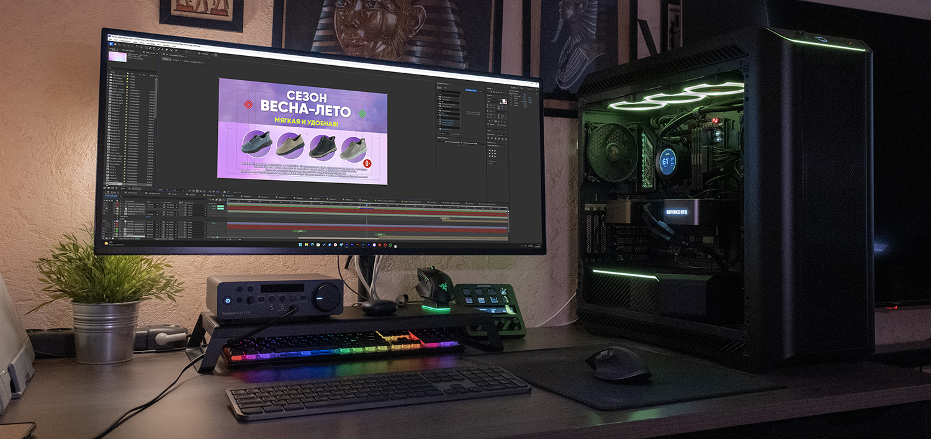
Task: Create a new folder in the Project panel footer
Action: tap(109, 188)
